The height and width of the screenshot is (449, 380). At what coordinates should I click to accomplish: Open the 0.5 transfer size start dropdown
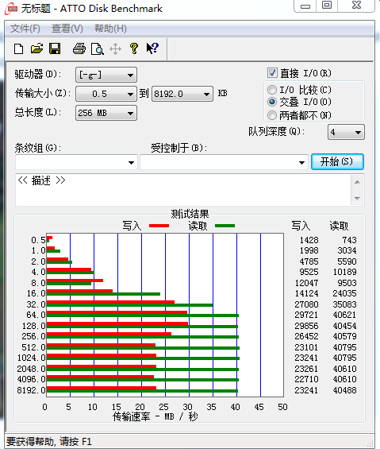point(106,94)
